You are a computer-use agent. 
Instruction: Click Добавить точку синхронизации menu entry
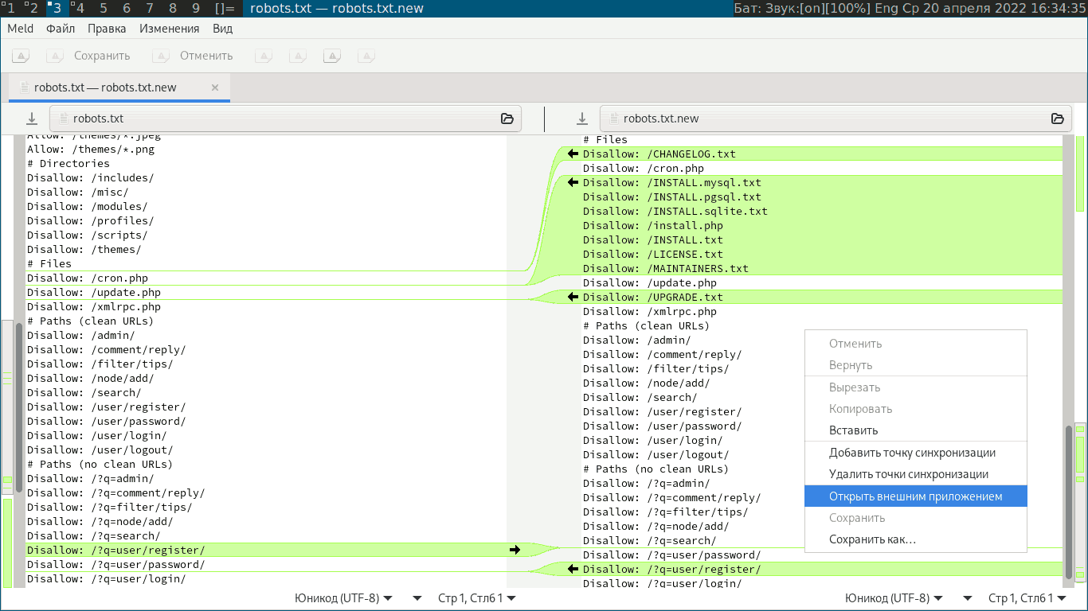click(x=912, y=453)
